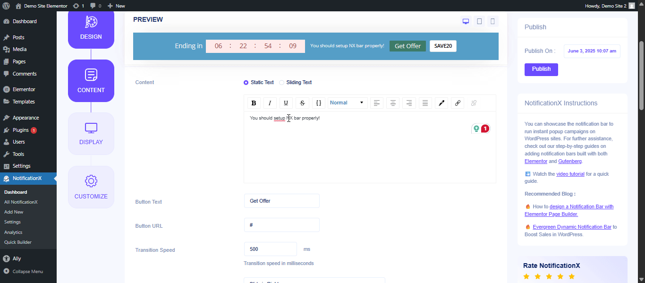
Task: Open Add New submenu item
Action: point(14,212)
